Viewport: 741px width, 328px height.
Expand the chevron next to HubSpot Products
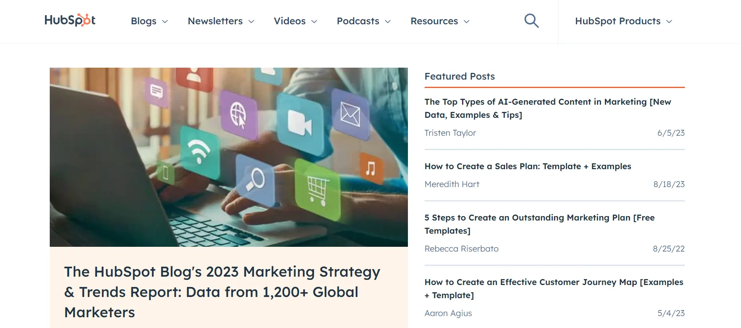669,21
